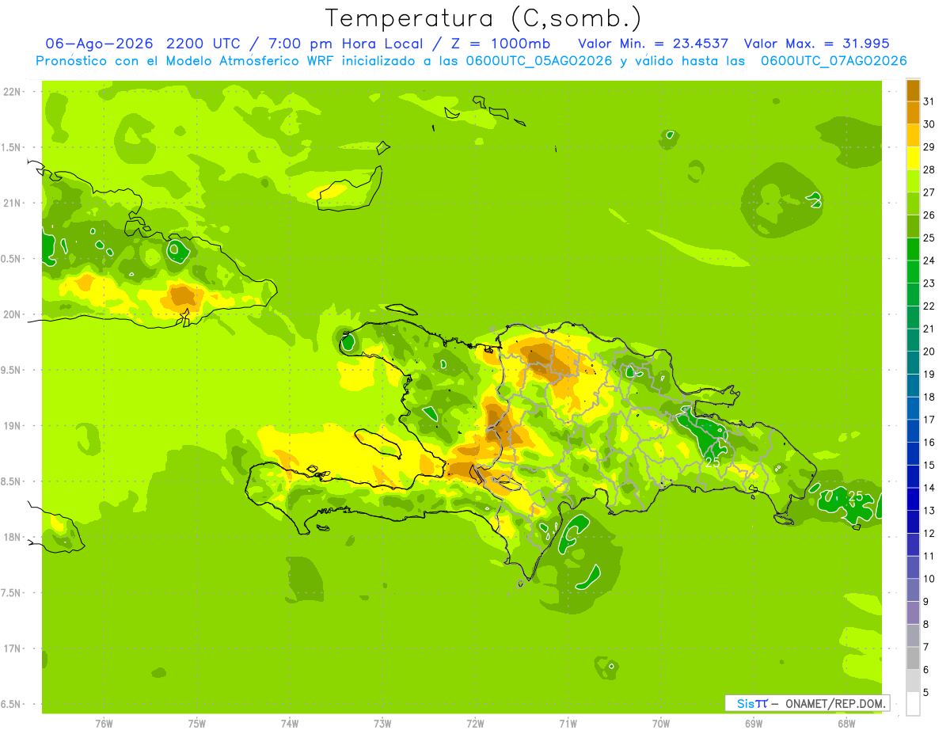The image size is (950, 734).
Task: Click the "20N" latitude label
Action: [x=11, y=314]
